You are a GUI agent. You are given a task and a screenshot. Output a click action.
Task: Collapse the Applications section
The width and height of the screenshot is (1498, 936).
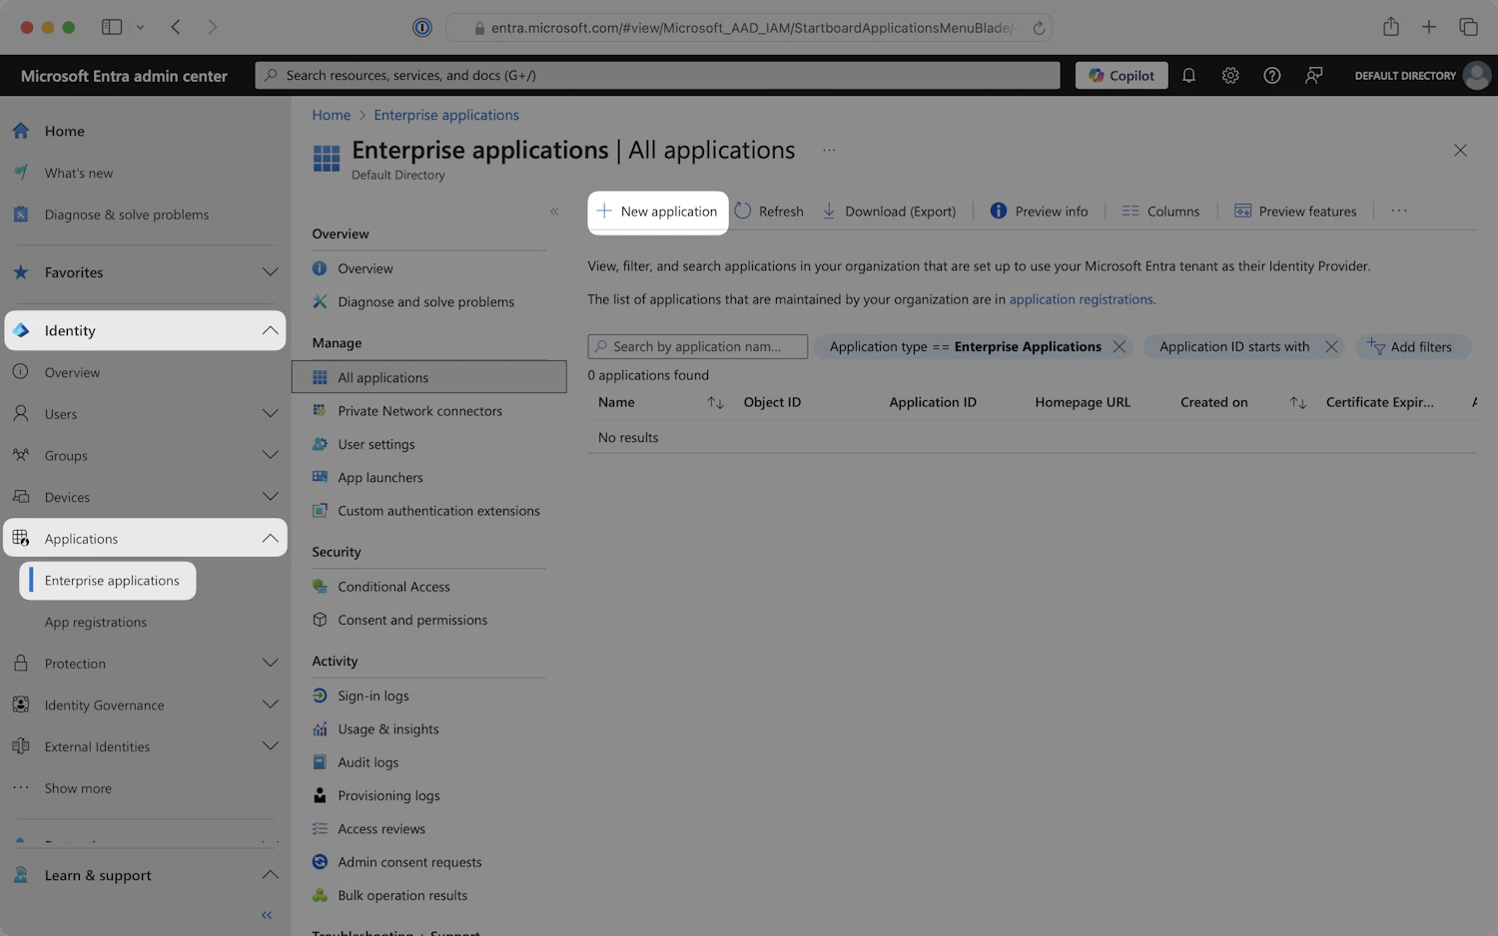pyautogui.click(x=270, y=539)
